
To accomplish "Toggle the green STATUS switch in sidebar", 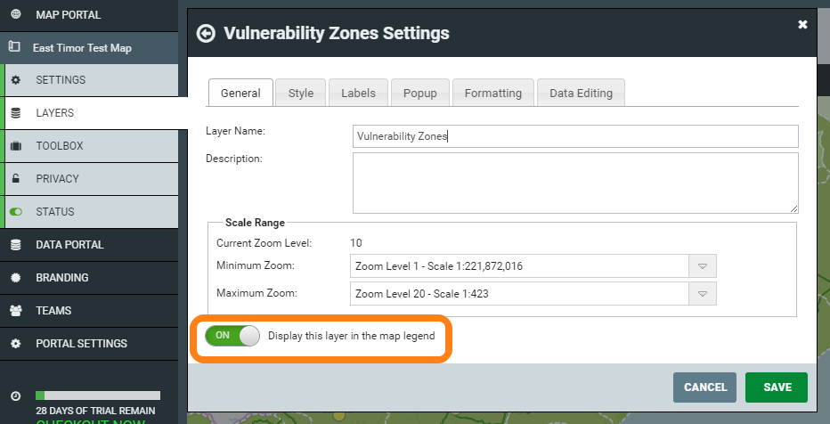I will 16,212.
